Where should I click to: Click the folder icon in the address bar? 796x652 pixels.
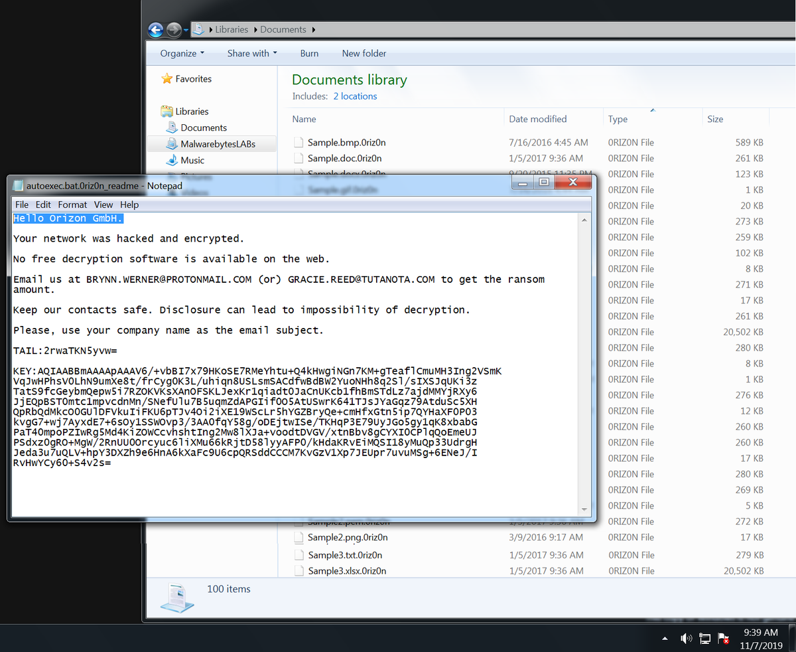coord(198,29)
